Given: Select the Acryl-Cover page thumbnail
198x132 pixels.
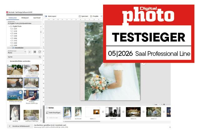Looking at the screenshot, I should (x=78, y=112).
